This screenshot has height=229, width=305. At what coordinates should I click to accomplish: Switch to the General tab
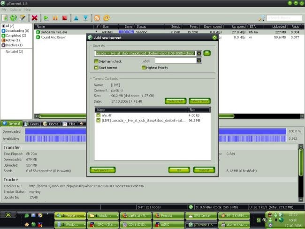[11, 123]
